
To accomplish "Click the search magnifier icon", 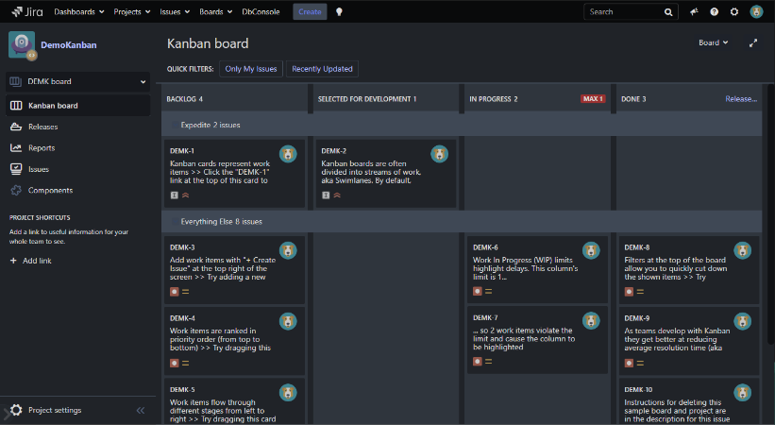I will pos(668,12).
